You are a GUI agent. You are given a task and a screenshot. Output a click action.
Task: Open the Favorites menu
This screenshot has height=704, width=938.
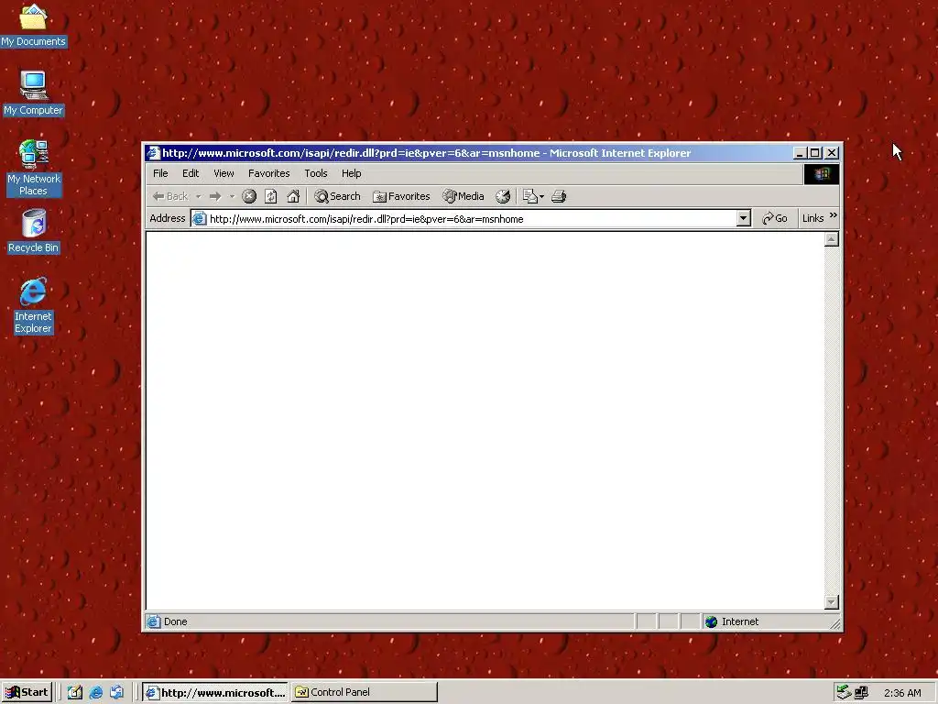268,173
